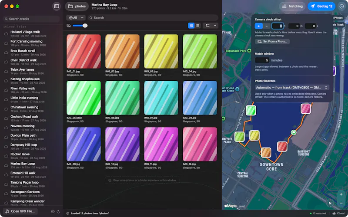Image resolution: width=348 pixels, height=217 pixels.
Task: Click the Esplanade Park map marker
Action: [249, 51]
